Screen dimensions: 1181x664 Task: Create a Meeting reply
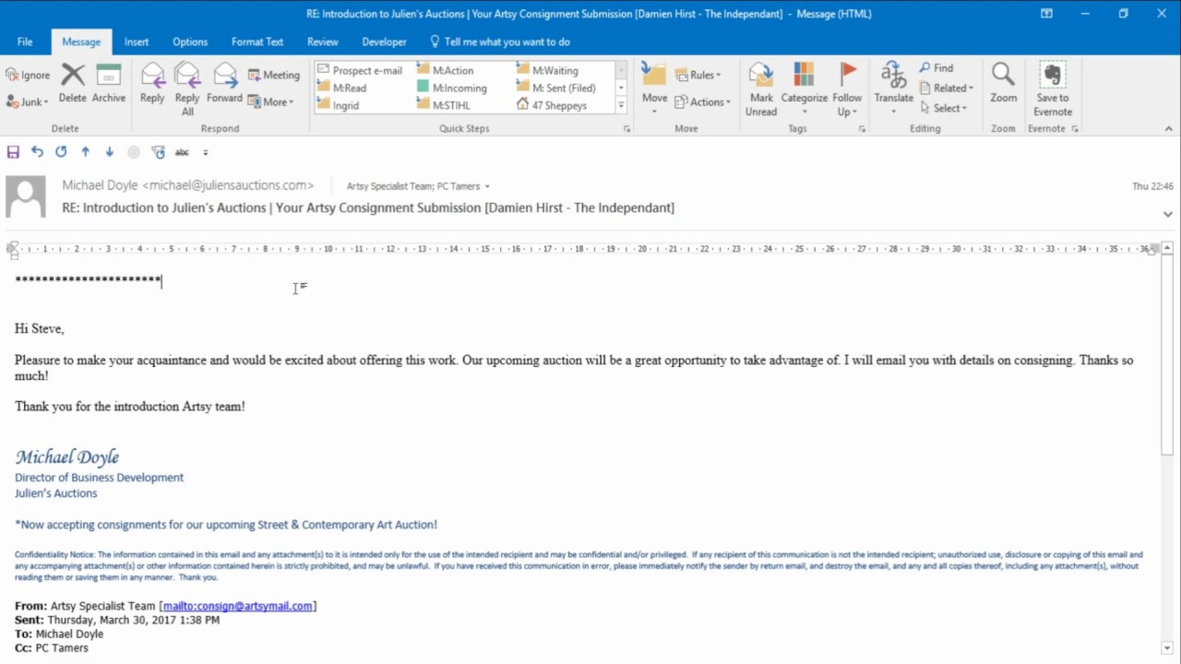[x=274, y=75]
